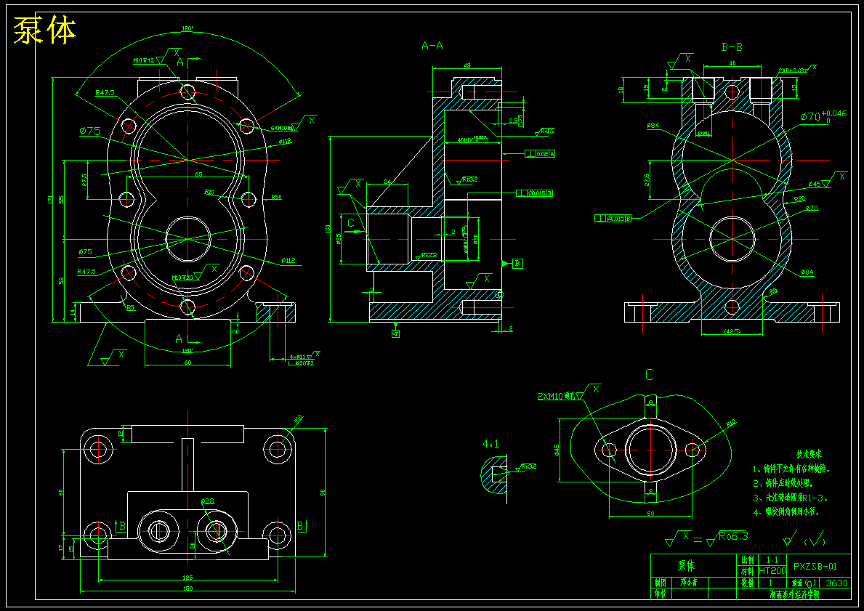This screenshot has height=611, width=864.
Task: Click the 比例 label cell
Action: click(747, 560)
